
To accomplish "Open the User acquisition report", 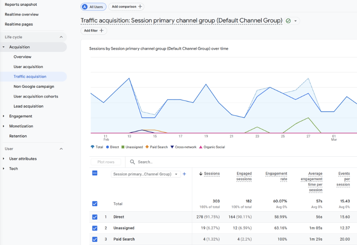I will 28,67.
